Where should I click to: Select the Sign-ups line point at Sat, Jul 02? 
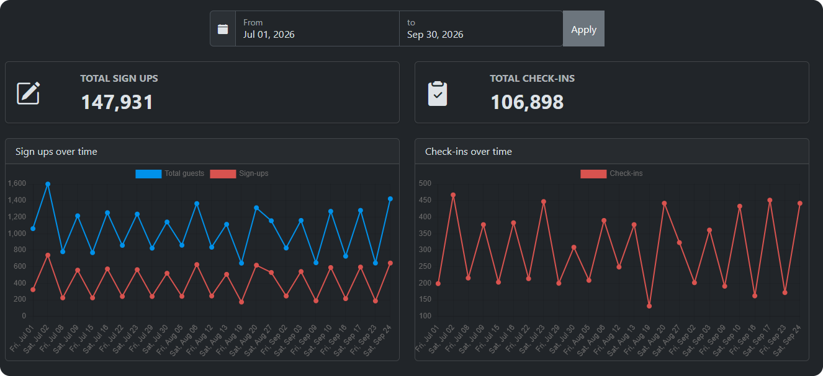pyautogui.click(x=48, y=255)
